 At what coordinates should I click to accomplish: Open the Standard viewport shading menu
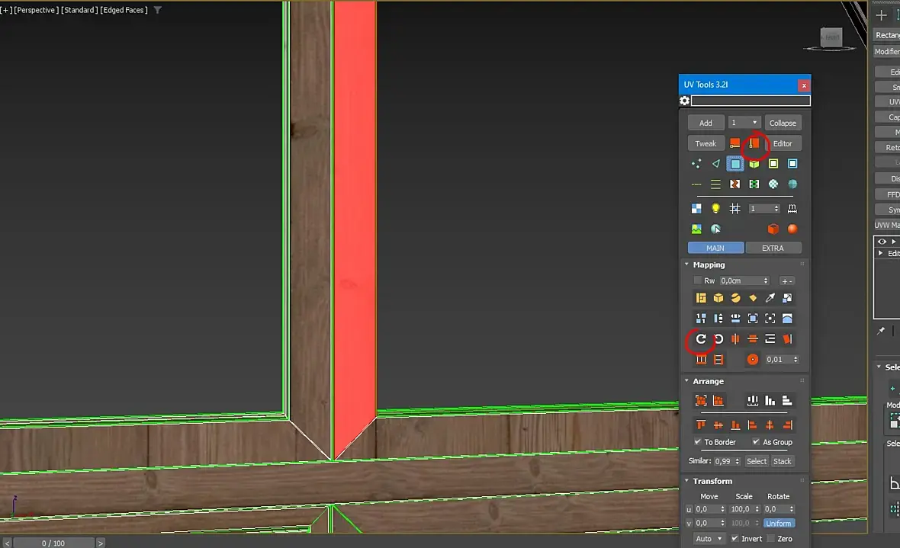79,10
